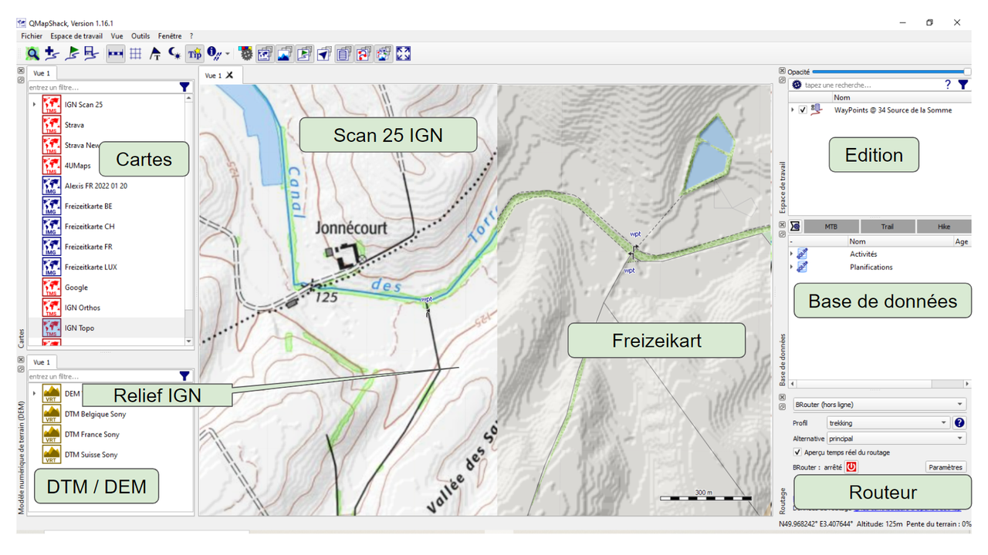Uncheck the WayPoints @ 34 Source de la Somme checkbox

(804, 110)
